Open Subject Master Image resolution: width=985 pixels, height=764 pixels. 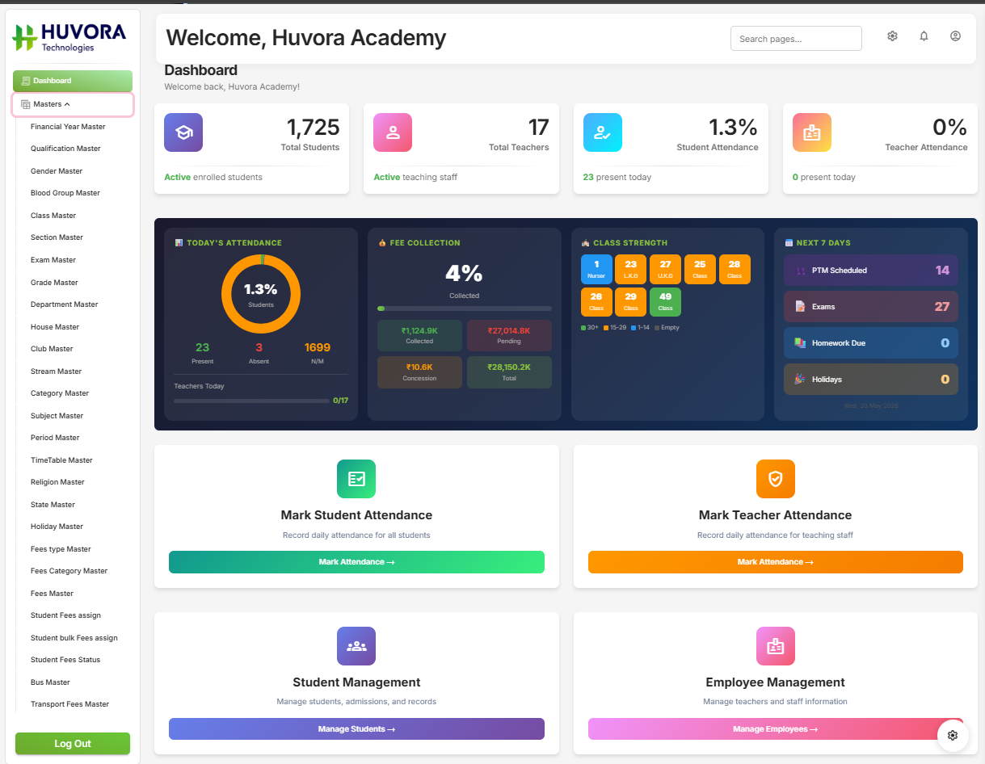(57, 416)
